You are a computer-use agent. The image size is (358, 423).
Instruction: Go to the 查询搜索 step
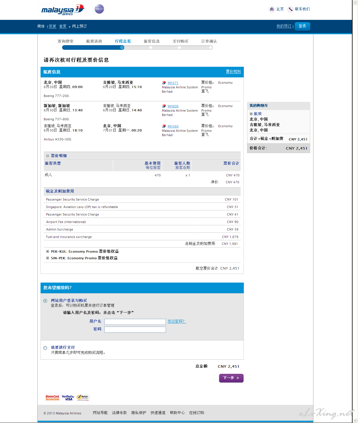(65, 41)
